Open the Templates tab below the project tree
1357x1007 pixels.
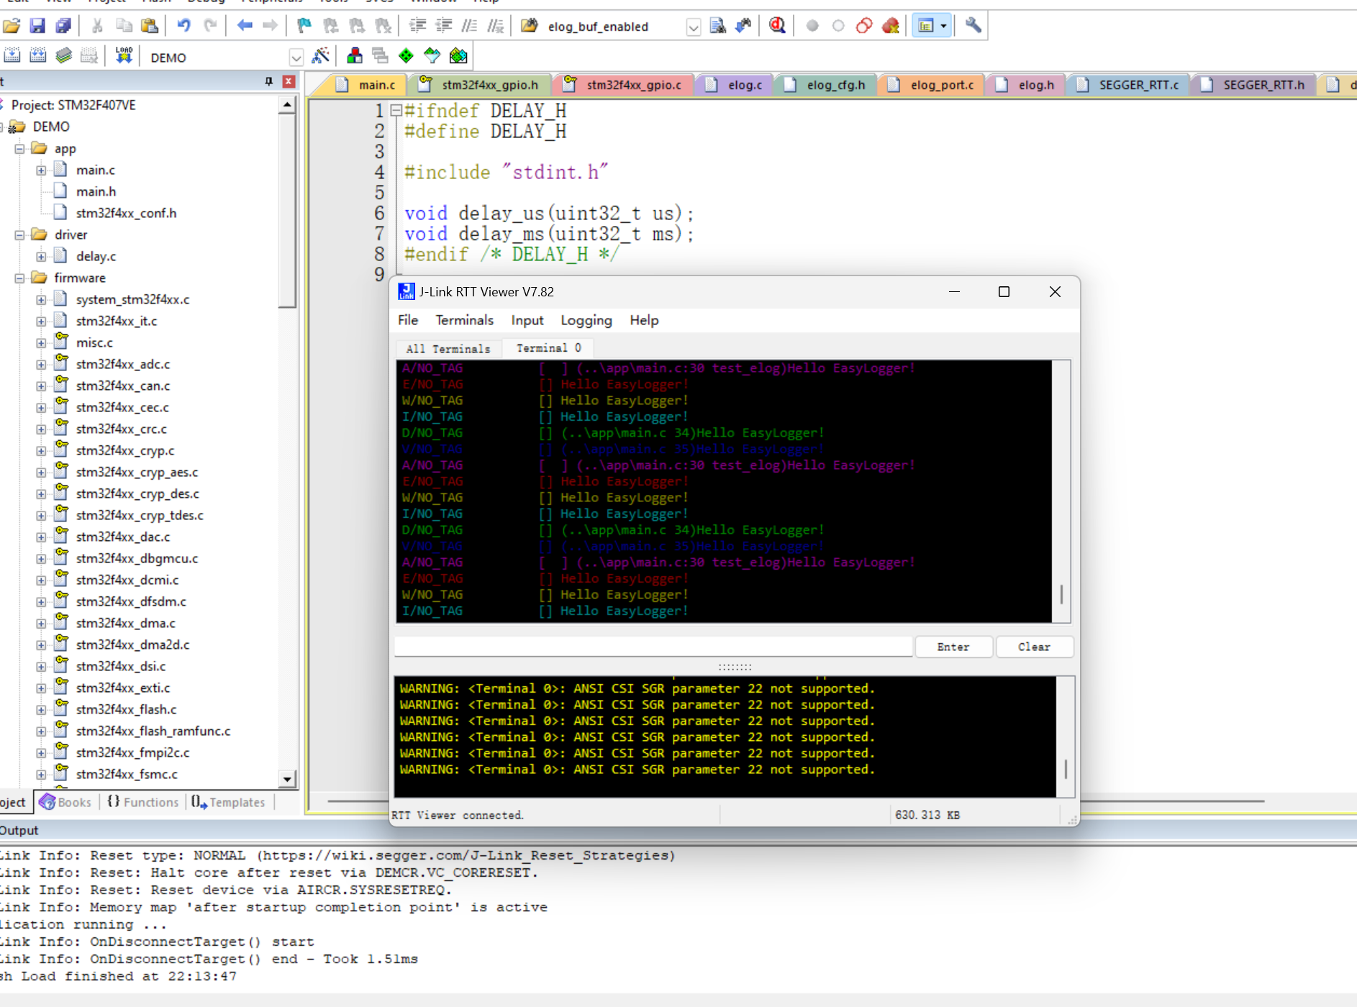coord(228,802)
